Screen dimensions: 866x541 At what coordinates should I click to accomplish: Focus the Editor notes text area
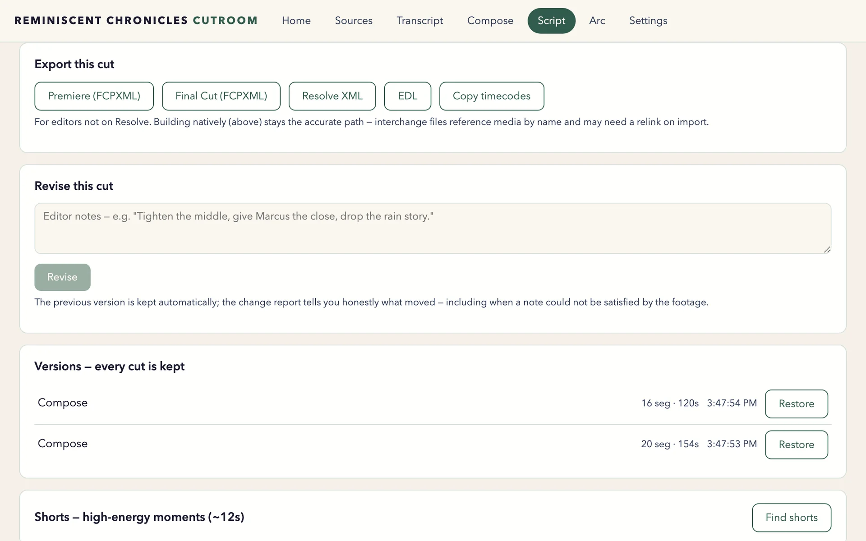(433, 228)
